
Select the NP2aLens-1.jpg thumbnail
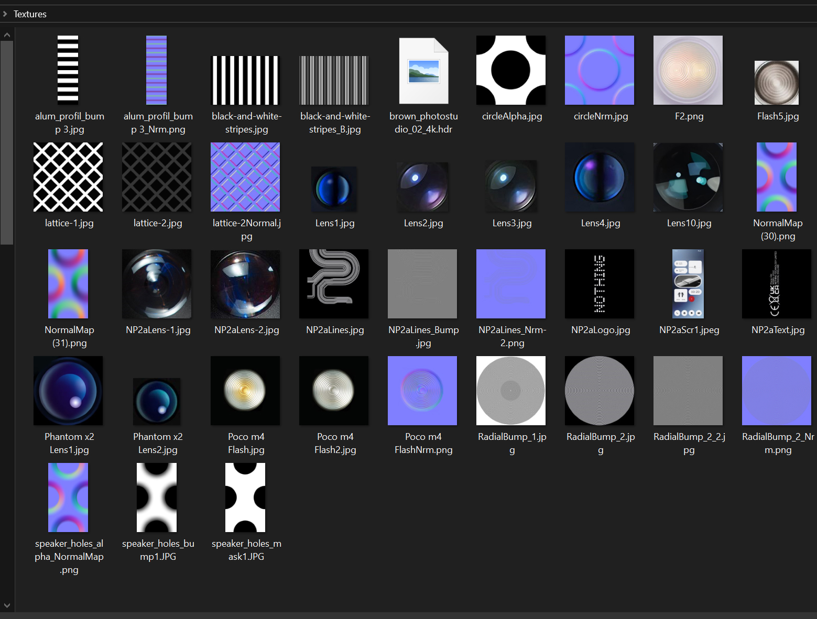coord(157,284)
